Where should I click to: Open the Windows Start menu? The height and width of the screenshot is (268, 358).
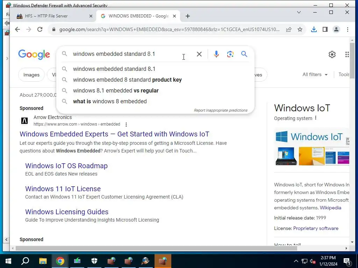tap(8, 261)
